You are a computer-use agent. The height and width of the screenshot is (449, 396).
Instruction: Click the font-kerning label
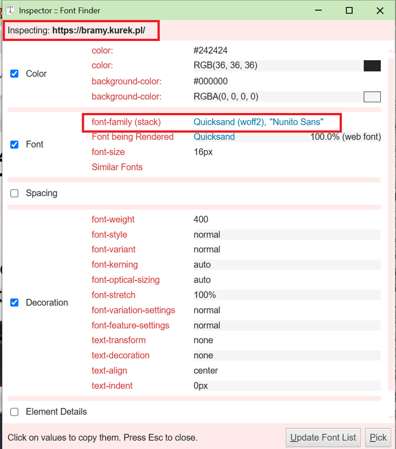[x=115, y=265]
